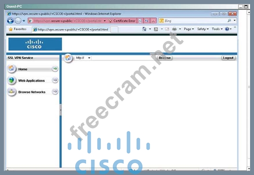Viewport: 254px width, 175px height.
Task: Click the Print icon in command bar
Action: [x=174, y=29]
